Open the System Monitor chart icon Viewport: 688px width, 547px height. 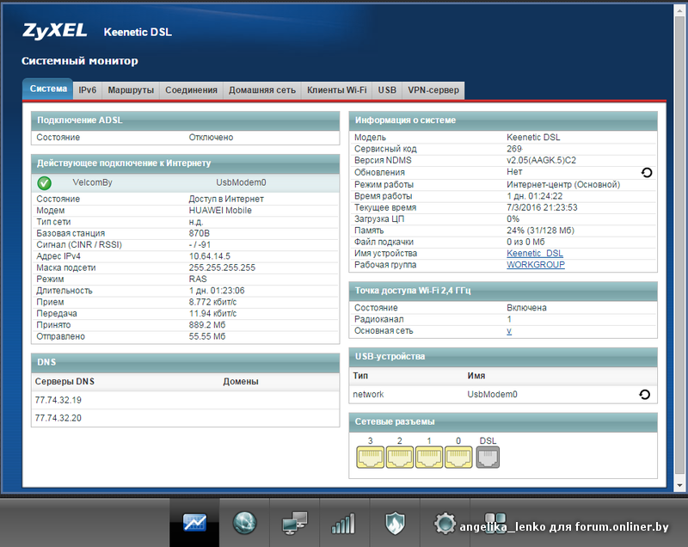(x=194, y=522)
